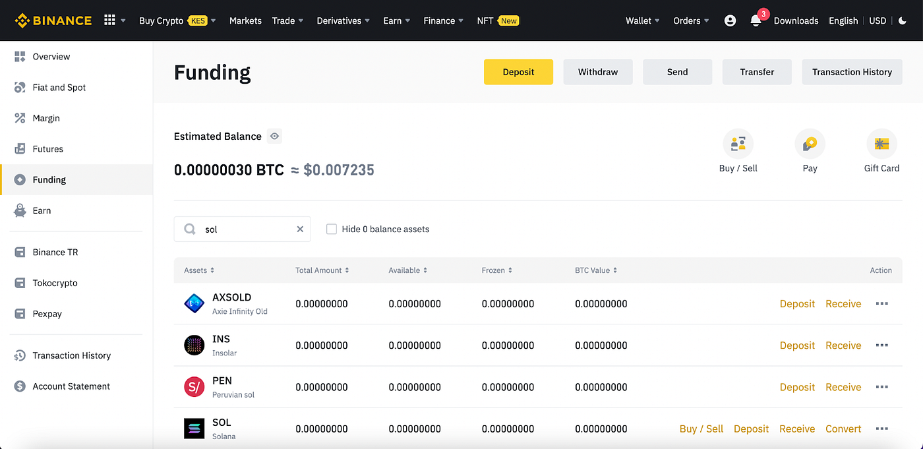Open the Gift Card shortcut icon
Viewport: 923px width, 449px height.
881,144
